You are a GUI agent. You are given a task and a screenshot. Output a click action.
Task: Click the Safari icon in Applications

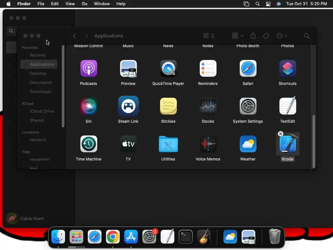pos(248,68)
